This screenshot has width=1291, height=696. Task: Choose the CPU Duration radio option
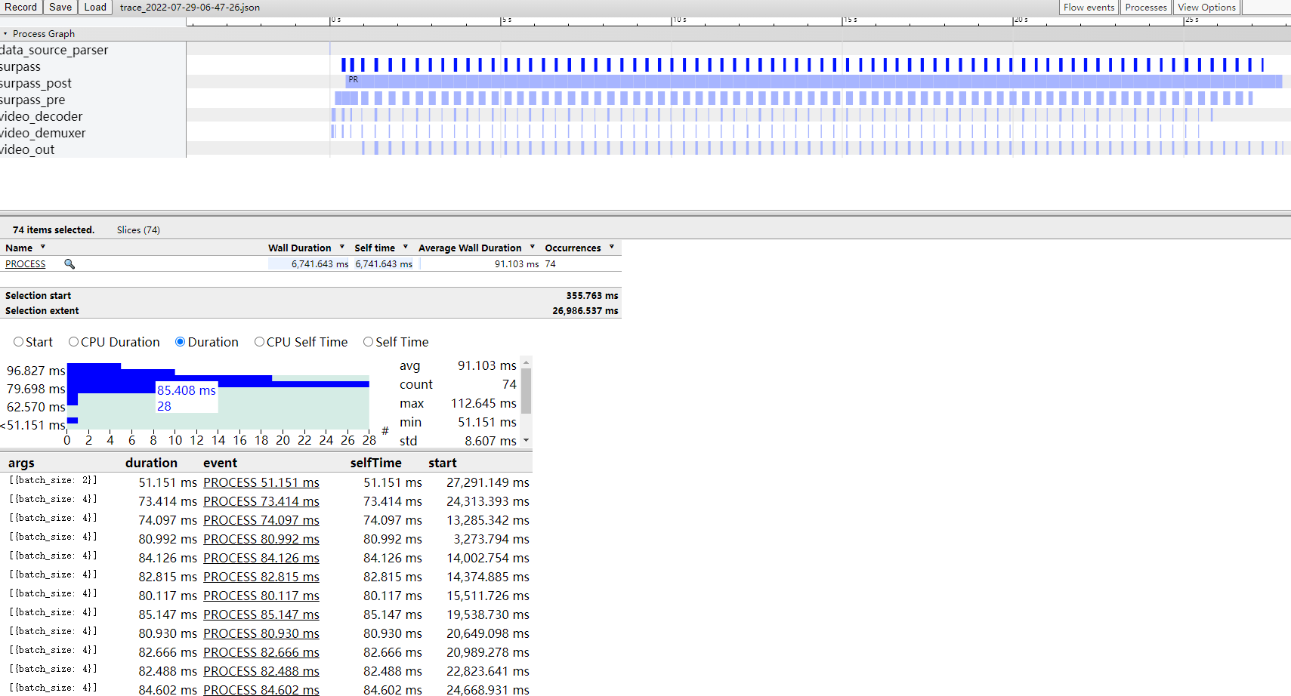tap(74, 342)
